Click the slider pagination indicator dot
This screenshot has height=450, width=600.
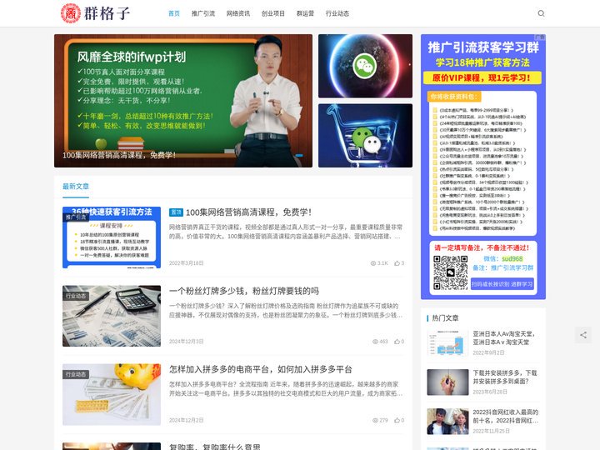[x=300, y=155]
